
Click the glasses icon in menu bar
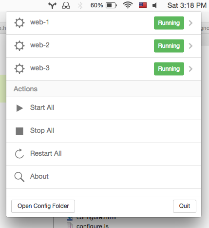(x=66, y=5)
